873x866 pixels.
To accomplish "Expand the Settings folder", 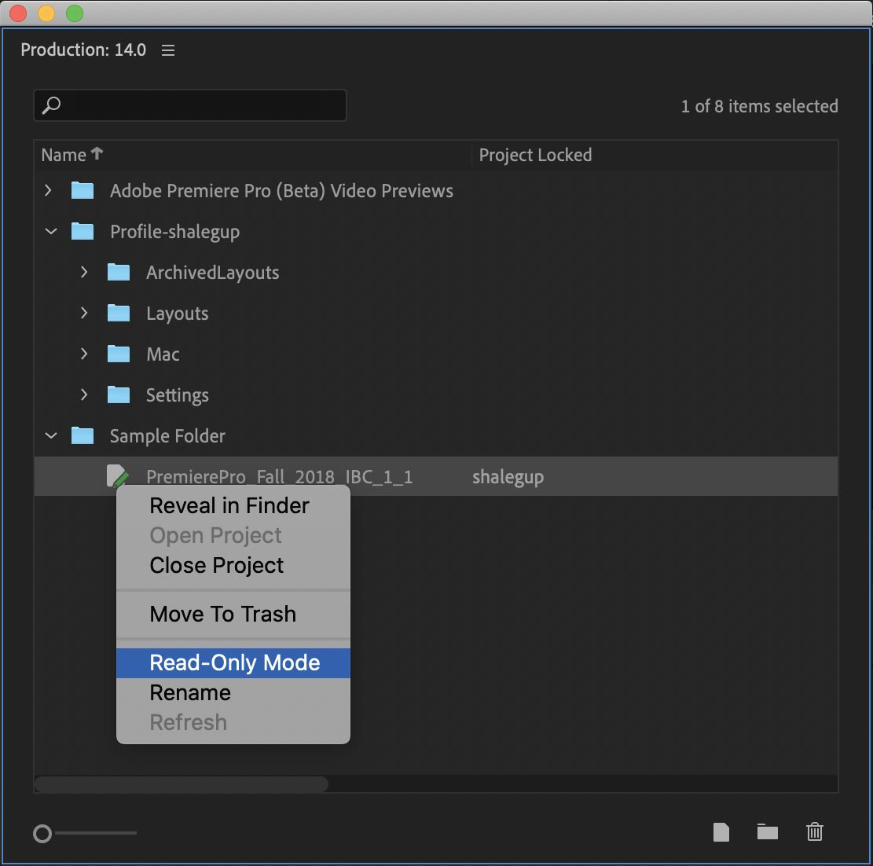I will 84,394.
